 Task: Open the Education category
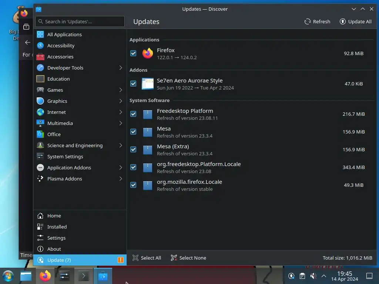[x=80, y=79]
